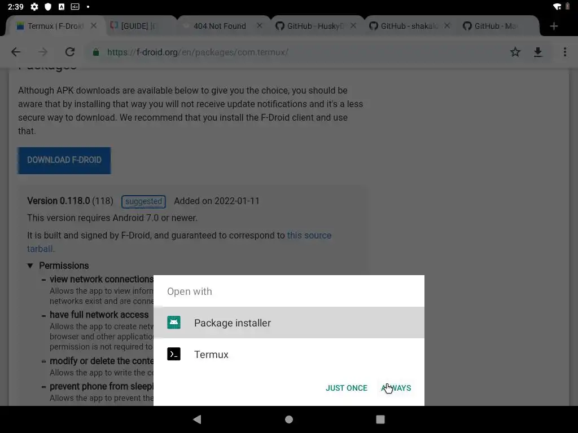This screenshot has height=433, width=578.
Task: Close the Termux | F-Droid tab
Action: (94, 26)
